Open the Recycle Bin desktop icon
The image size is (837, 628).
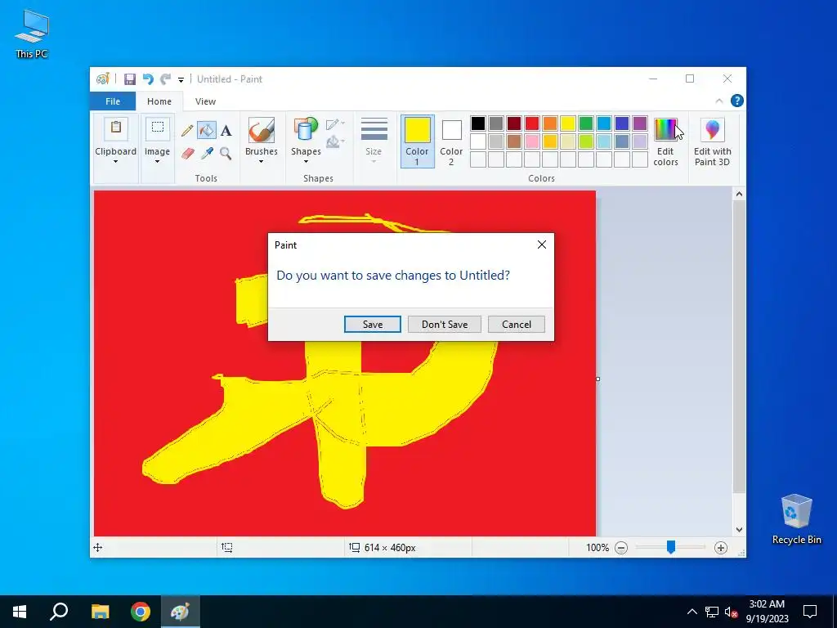pos(796,519)
